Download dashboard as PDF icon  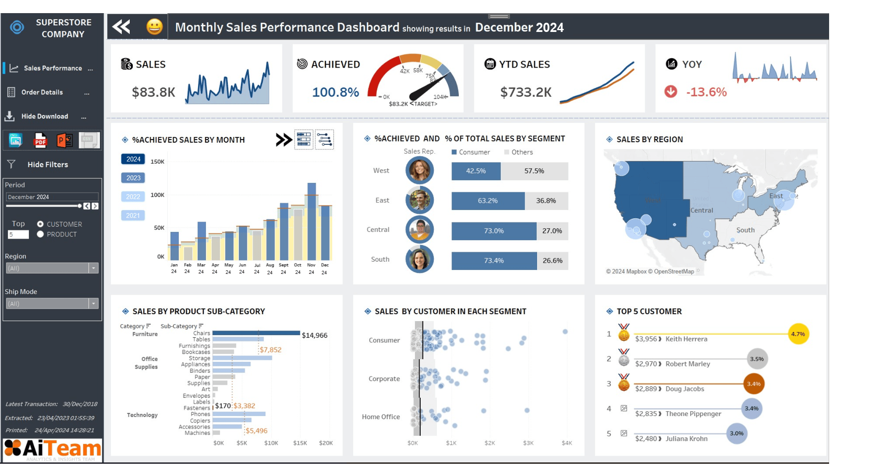click(40, 140)
